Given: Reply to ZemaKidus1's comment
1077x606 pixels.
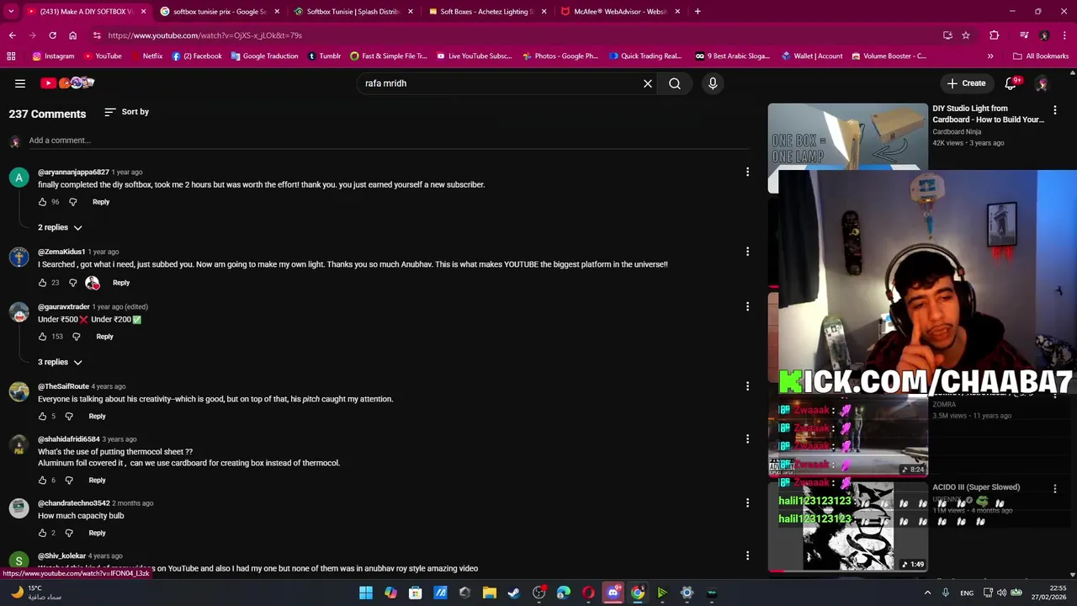Looking at the screenshot, I should click(121, 283).
